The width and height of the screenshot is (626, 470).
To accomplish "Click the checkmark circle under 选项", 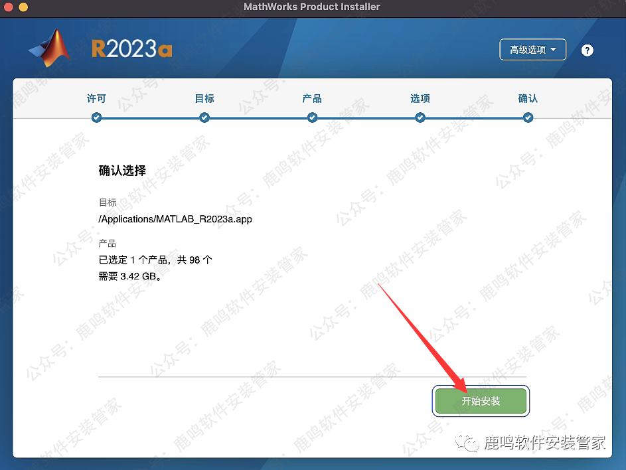I will [420, 118].
